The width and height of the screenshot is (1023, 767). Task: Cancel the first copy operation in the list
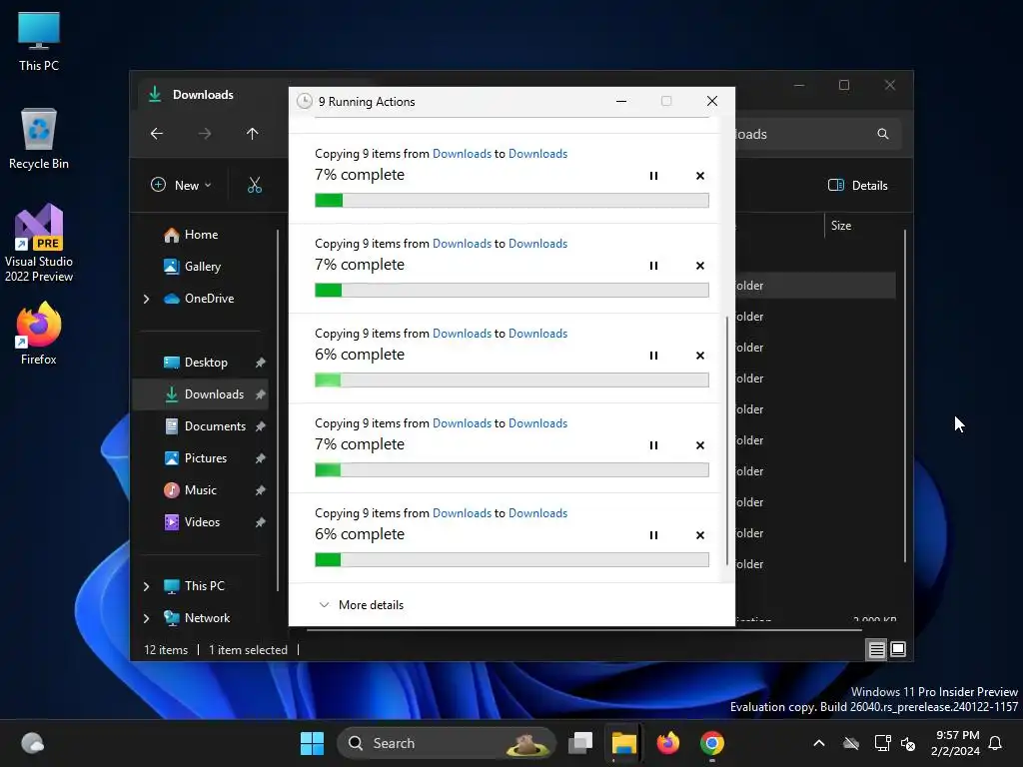pyautogui.click(x=700, y=176)
